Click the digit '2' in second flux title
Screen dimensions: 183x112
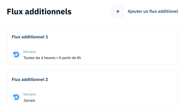47,79
